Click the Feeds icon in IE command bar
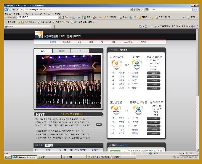This screenshot has height=164, width=202. (146, 26)
